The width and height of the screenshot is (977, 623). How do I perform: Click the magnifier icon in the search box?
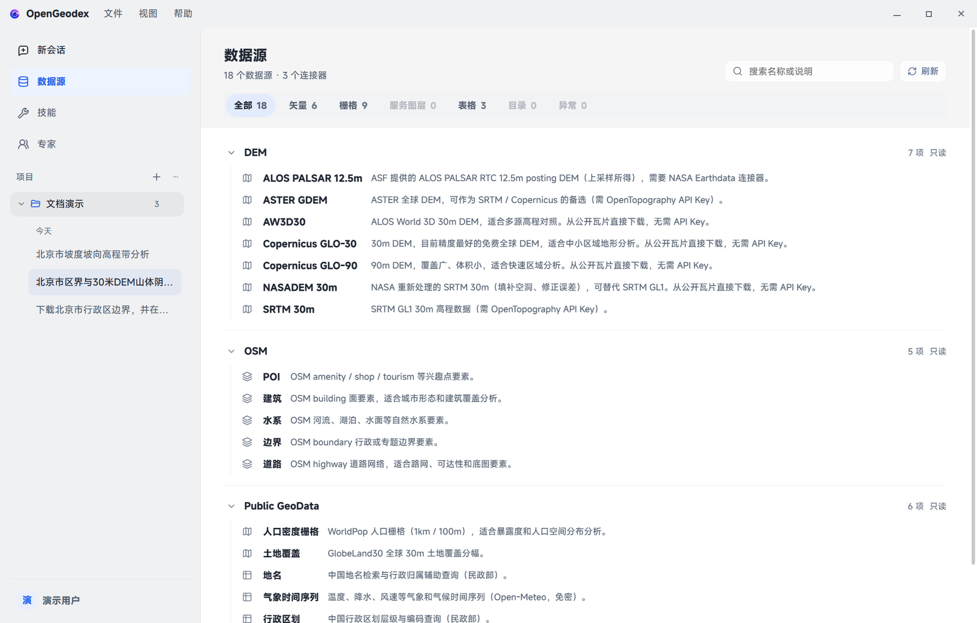click(x=738, y=71)
